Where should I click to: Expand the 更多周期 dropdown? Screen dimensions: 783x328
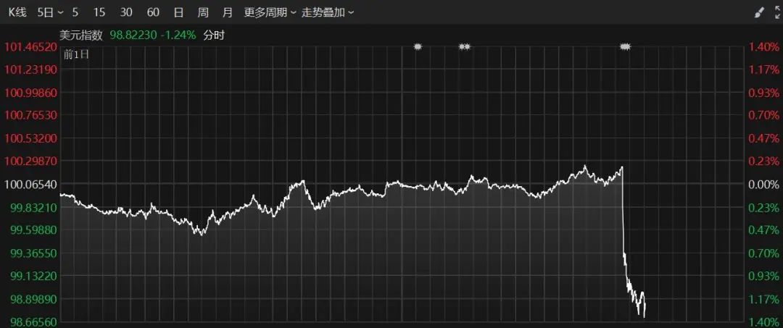[270, 12]
